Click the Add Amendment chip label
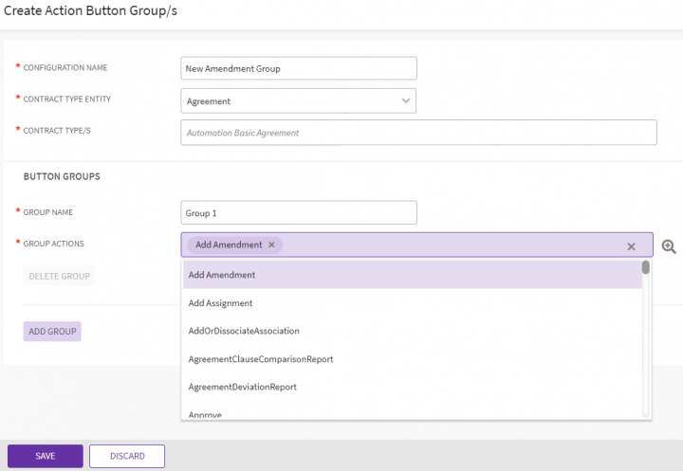This screenshot has width=683, height=471. [x=229, y=245]
